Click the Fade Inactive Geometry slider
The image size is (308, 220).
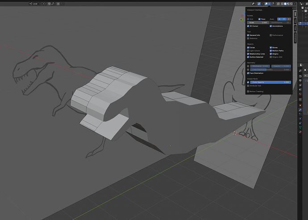(x=271, y=70)
